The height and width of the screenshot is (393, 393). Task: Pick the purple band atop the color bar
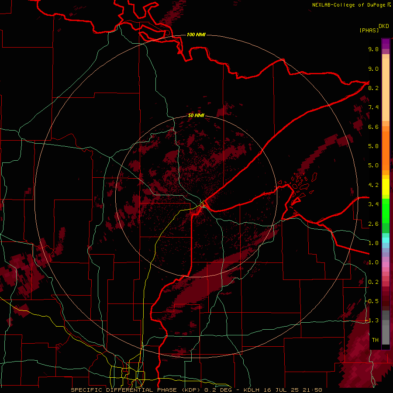point(386,44)
